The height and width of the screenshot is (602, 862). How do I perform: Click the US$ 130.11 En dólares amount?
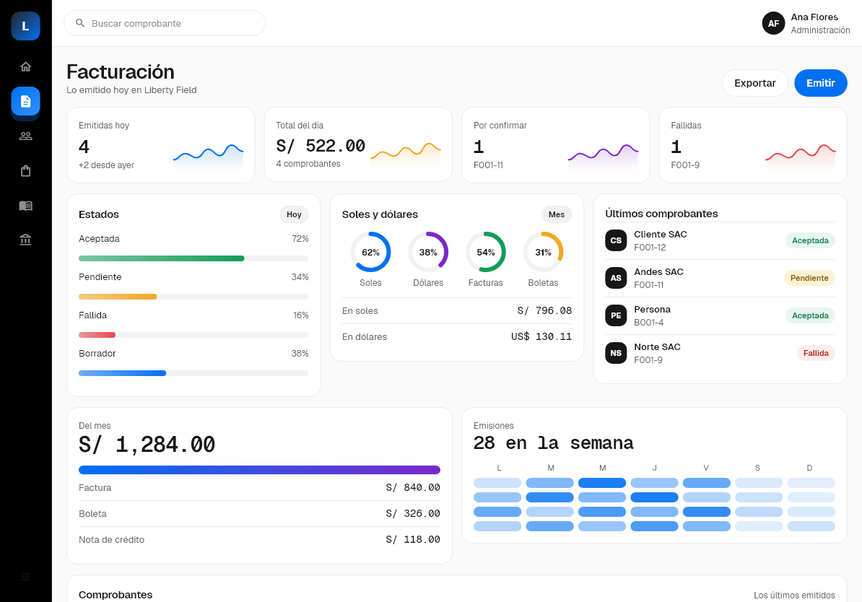[541, 336]
